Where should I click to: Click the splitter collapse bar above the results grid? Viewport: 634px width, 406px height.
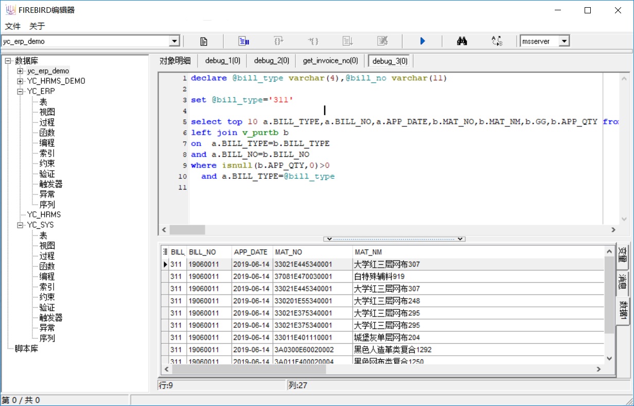pos(394,239)
